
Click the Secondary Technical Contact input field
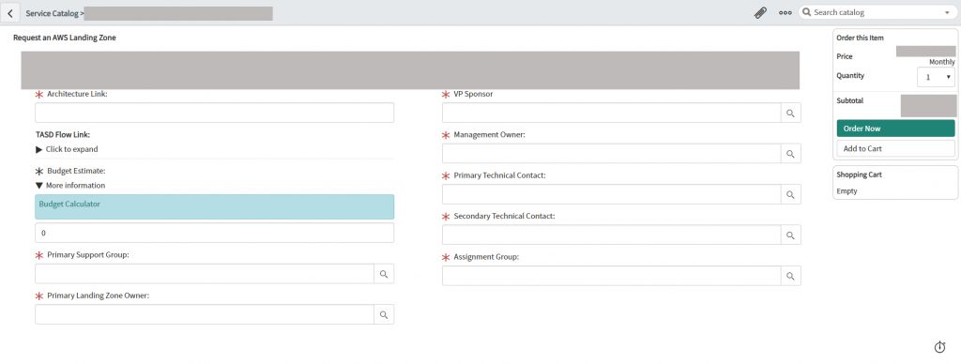tap(612, 235)
